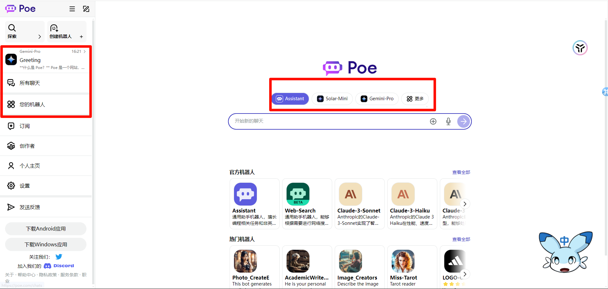Click the Create bot tile
Viewport: 608px width, 289px height.
[66, 32]
